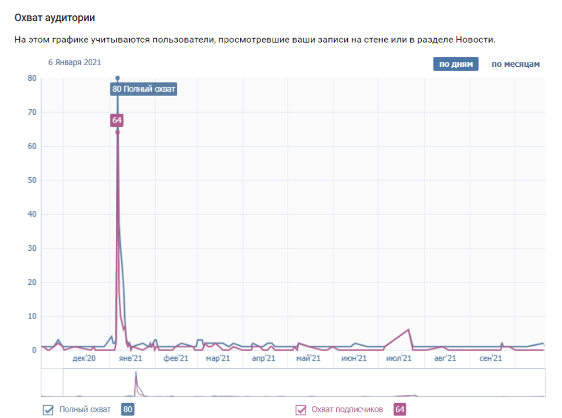
Task: Click the pink 64 badge in the legend
Action: (400, 410)
